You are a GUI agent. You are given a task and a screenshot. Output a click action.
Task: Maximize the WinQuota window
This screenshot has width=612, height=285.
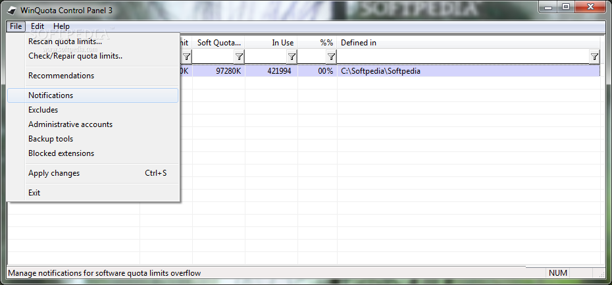pyautogui.click(x=565, y=6)
